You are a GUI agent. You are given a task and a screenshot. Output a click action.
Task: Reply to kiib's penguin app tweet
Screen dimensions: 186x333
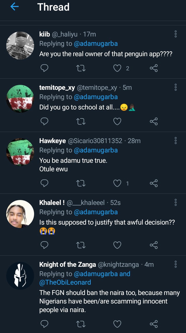tap(44, 68)
